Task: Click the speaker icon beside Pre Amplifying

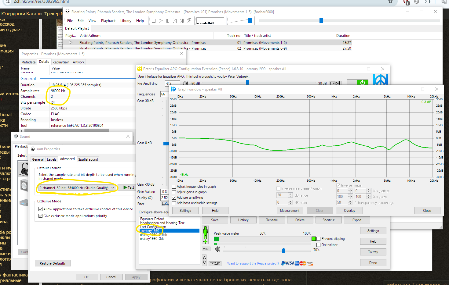Action: point(185,83)
